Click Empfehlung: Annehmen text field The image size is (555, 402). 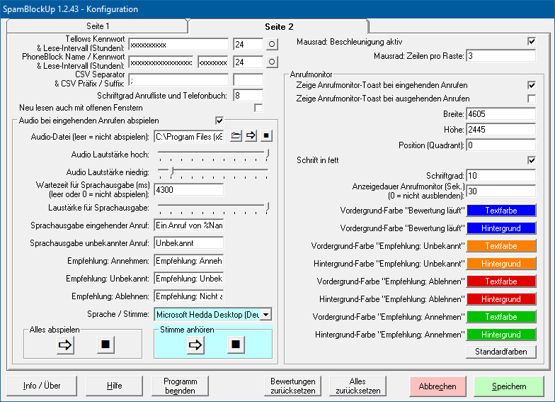click(x=189, y=261)
